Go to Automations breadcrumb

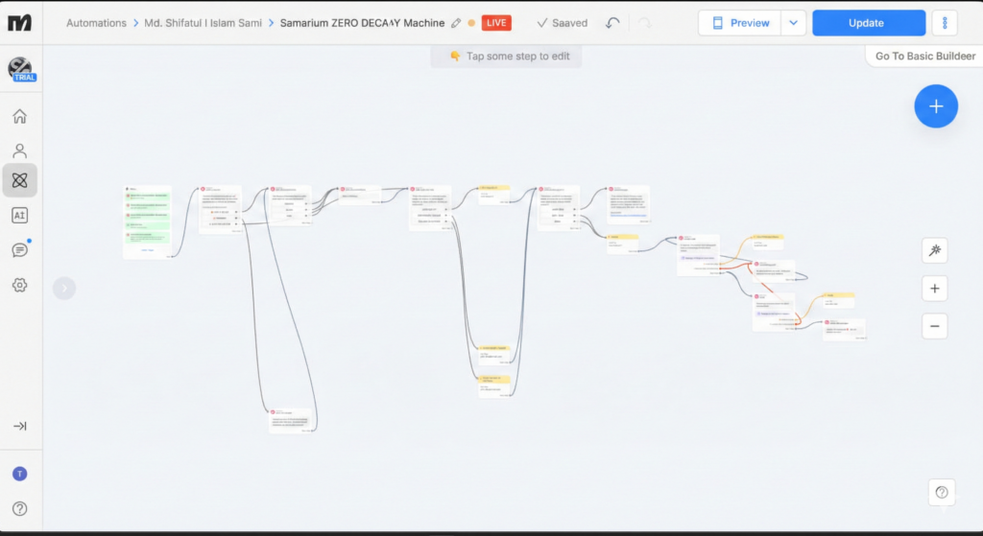[x=96, y=23]
